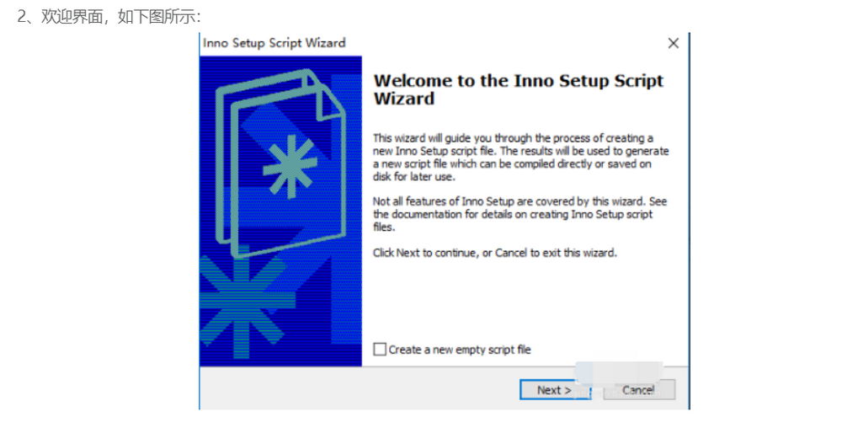Click the Next > button
The width and height of the screenshot is (842, 422).
coord(553,390)
